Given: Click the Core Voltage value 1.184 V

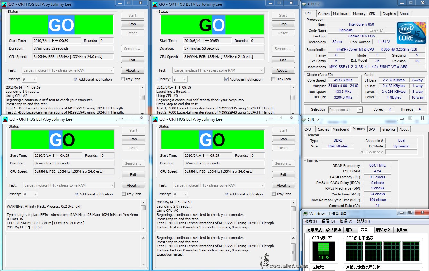Looking at the screenshot, I should 383,42.
